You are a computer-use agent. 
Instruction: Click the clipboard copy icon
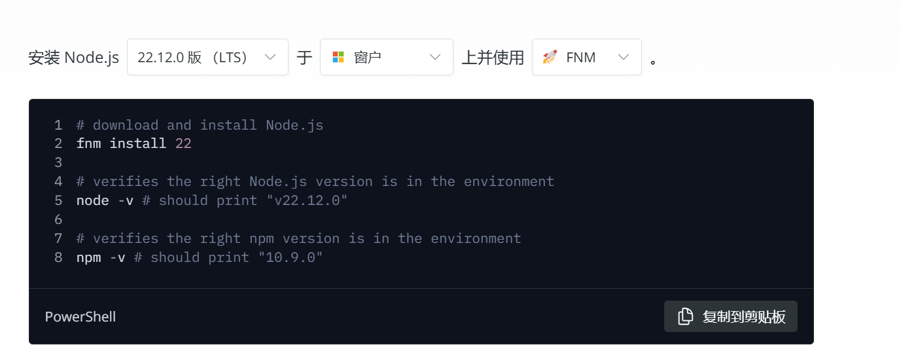(x=685, y=316)
